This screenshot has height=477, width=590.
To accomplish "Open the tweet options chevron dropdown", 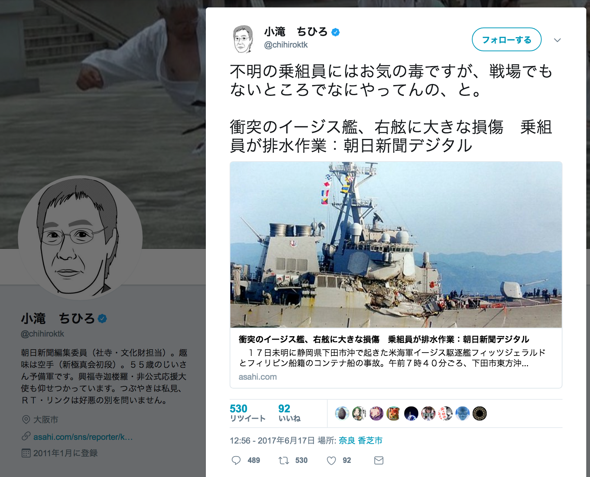I will (557, 40).
